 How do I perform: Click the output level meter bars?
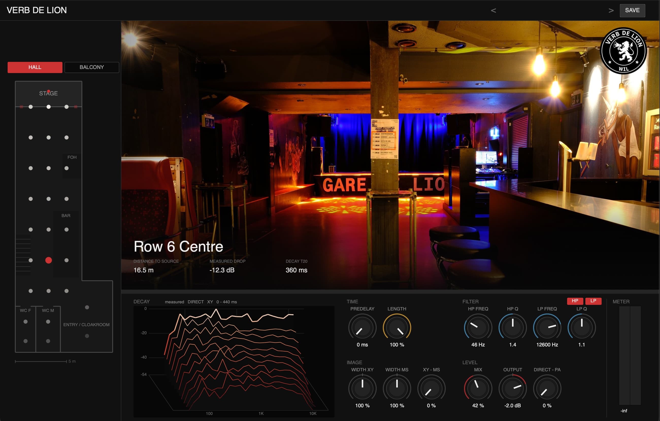(x=630, y=356)
